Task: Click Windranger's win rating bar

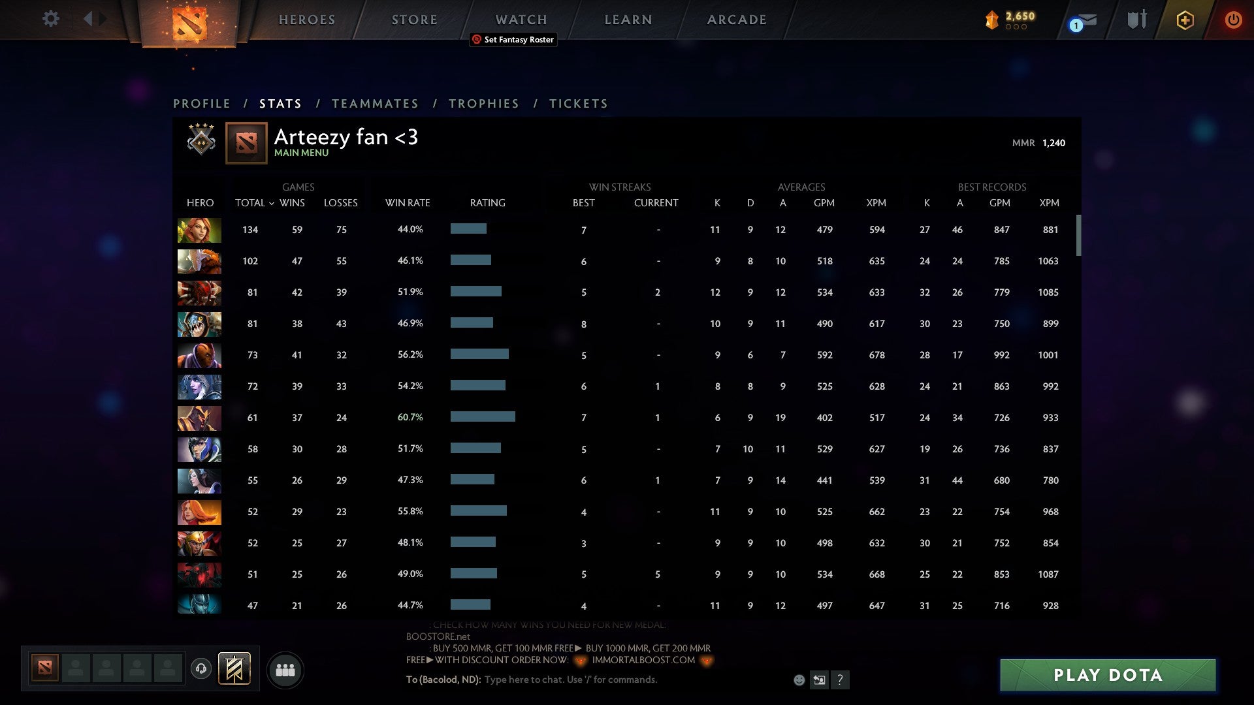Action: pyautogui.click(x=467, y=229)
